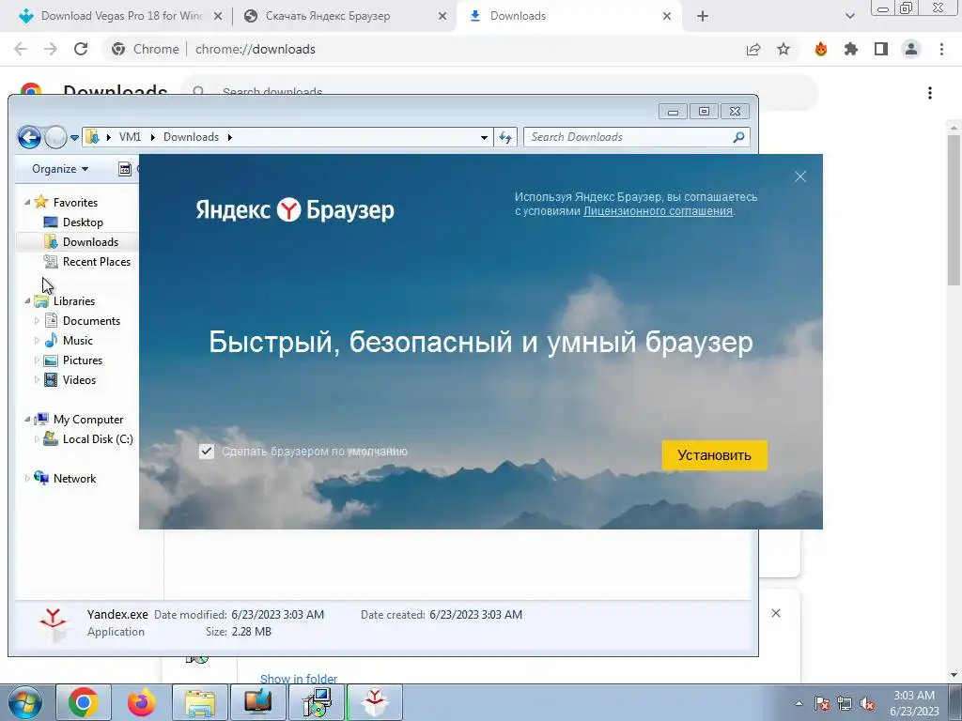Click the Yandex installer taskbar icon
Viewport: 962px width, 721px height.
pyautogui.click(x=374, y=702)
